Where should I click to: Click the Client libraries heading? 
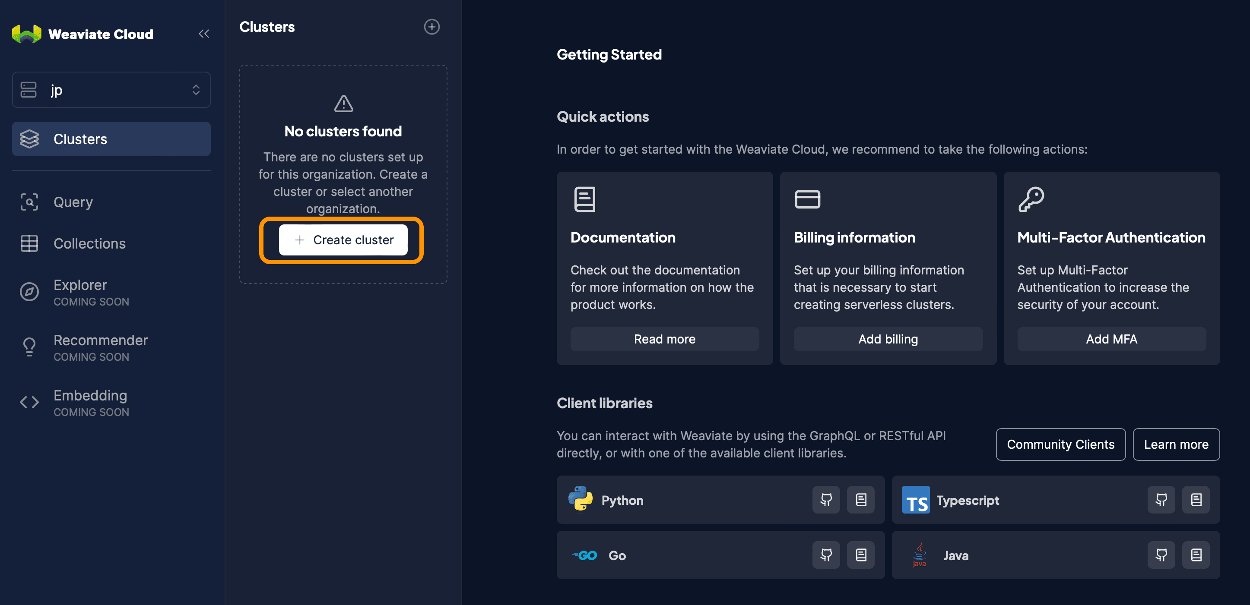[x=604, y=403]
